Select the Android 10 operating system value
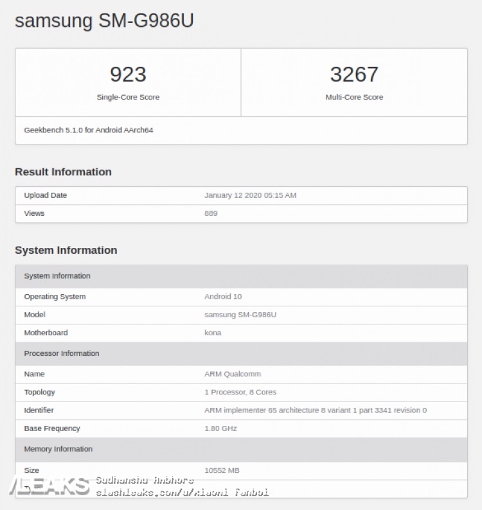The image size is (482, 510). tap(223, 297)
